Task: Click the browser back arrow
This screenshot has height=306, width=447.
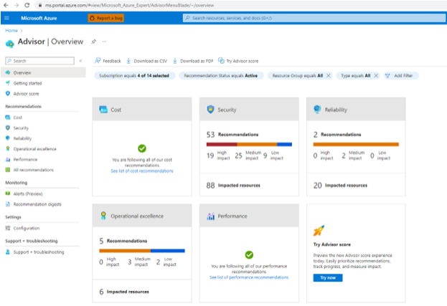Action: click(6, 5)
